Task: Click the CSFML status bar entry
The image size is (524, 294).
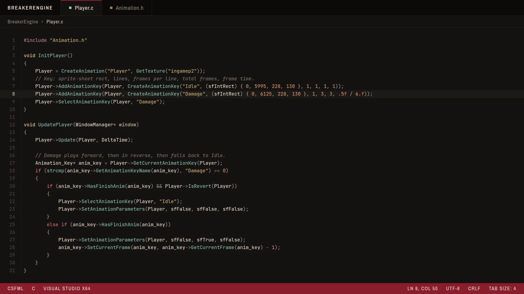Action: pos(16,289)
